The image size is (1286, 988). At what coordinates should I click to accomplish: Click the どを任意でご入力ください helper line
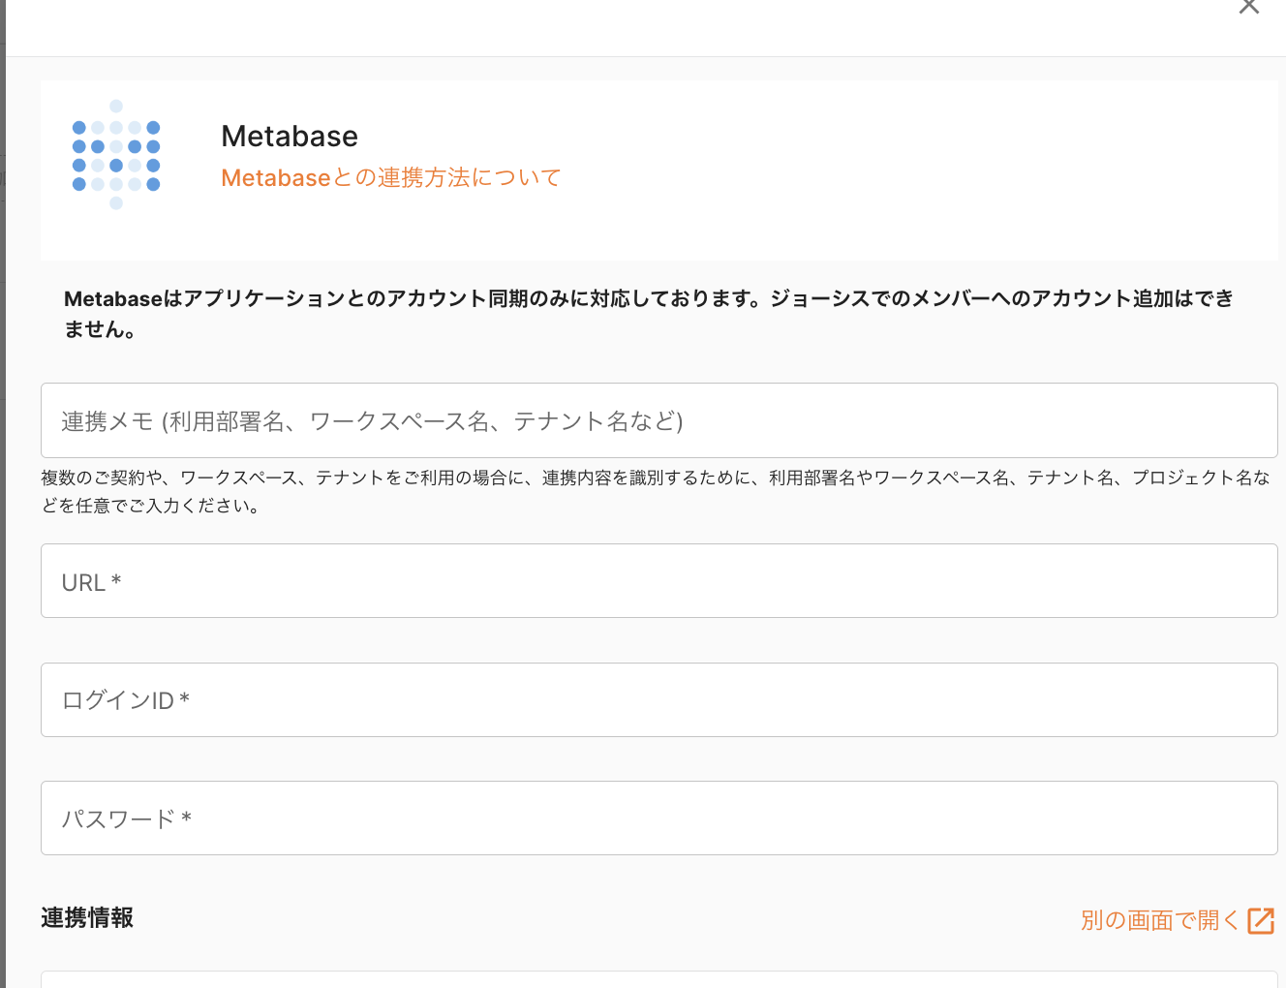(x=151, y=507)
